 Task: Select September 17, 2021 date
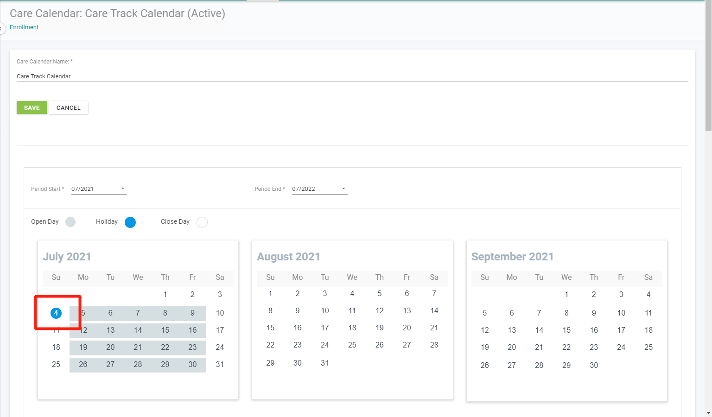(621, 330)
